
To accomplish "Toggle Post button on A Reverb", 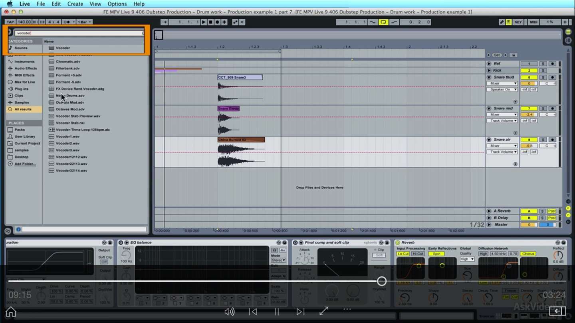I will (552, 211).
